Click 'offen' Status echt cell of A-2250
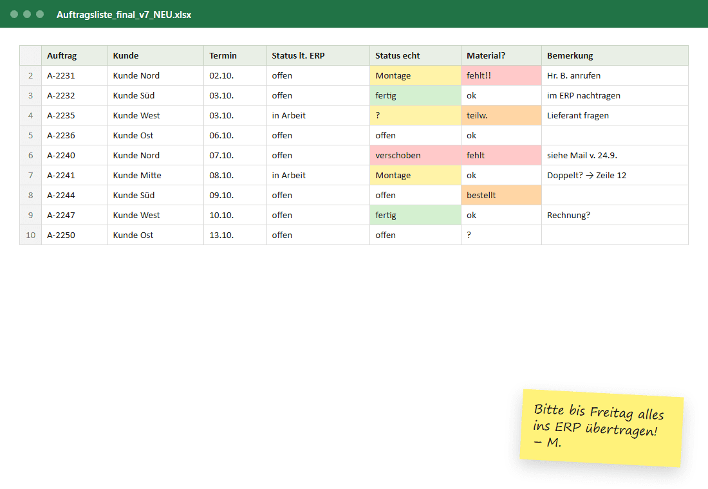The width and height of the screenshot is (708, 489). click(x=415, y=235)
